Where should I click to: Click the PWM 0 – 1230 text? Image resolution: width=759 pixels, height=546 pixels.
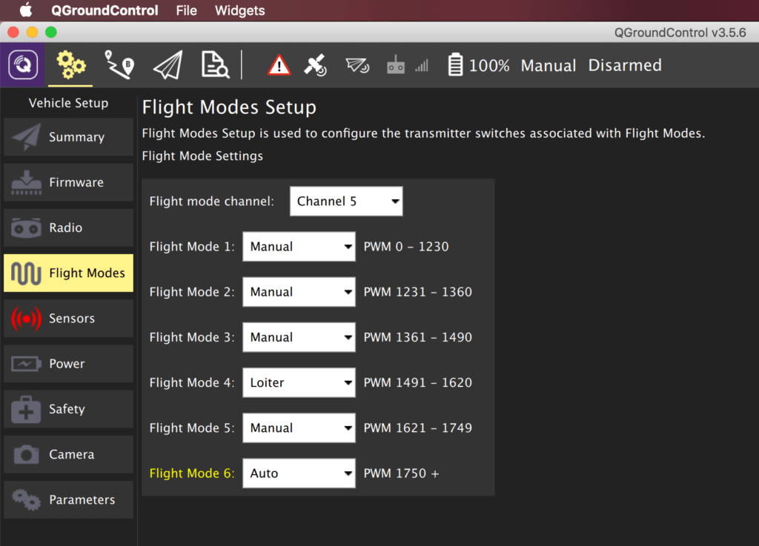pos(406,247)
